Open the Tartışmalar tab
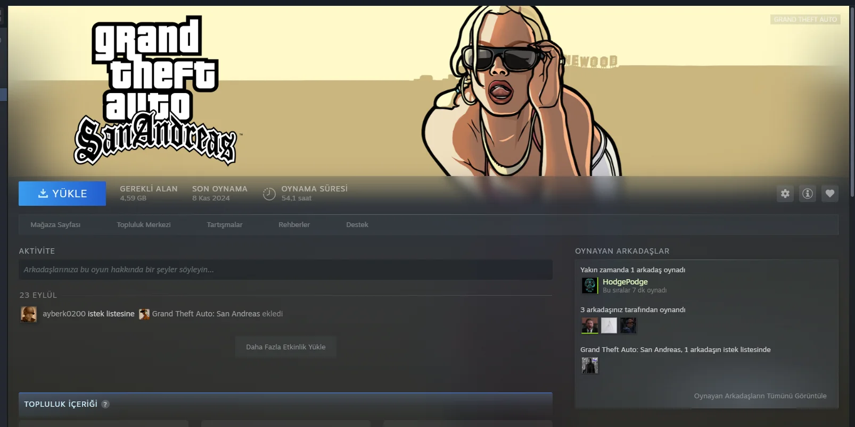Image resolution: width=855 pixels, height=427 pixels. pyautogui.click(x=224, y=224)
